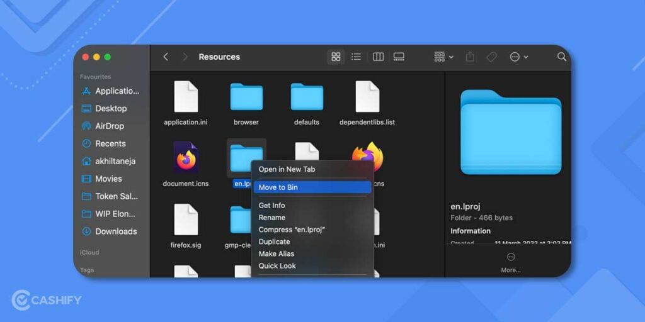Click the firefox.sig file name
The image size is (645, 322).
[x=186, y=245]
